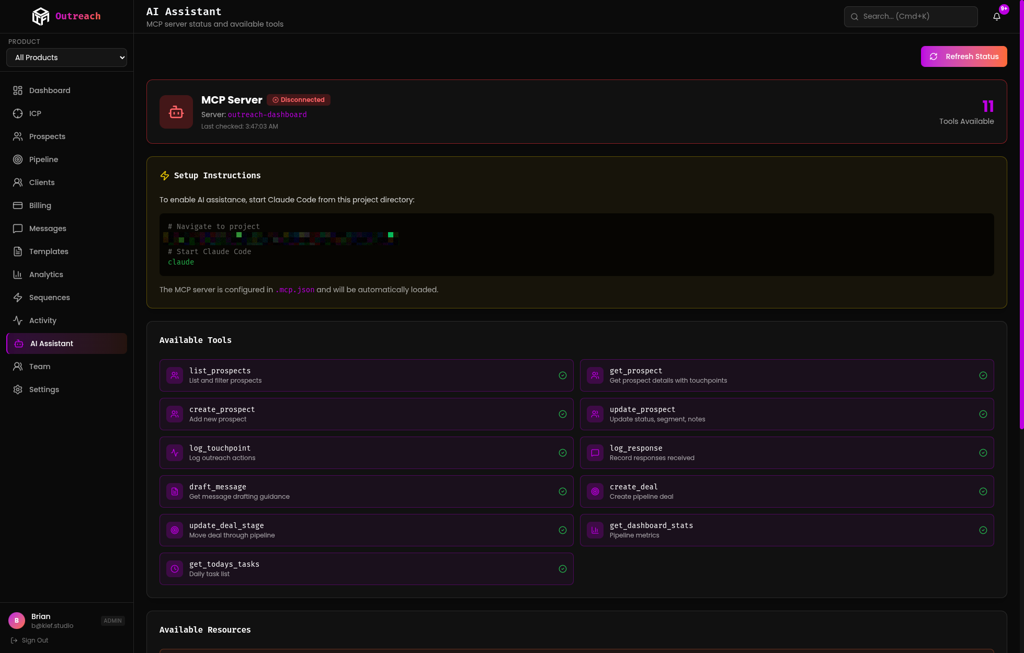Switch to the AI Assistant section

click(51, 343)
